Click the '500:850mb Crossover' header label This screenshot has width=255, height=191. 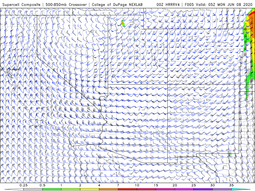tap(66, 4)
